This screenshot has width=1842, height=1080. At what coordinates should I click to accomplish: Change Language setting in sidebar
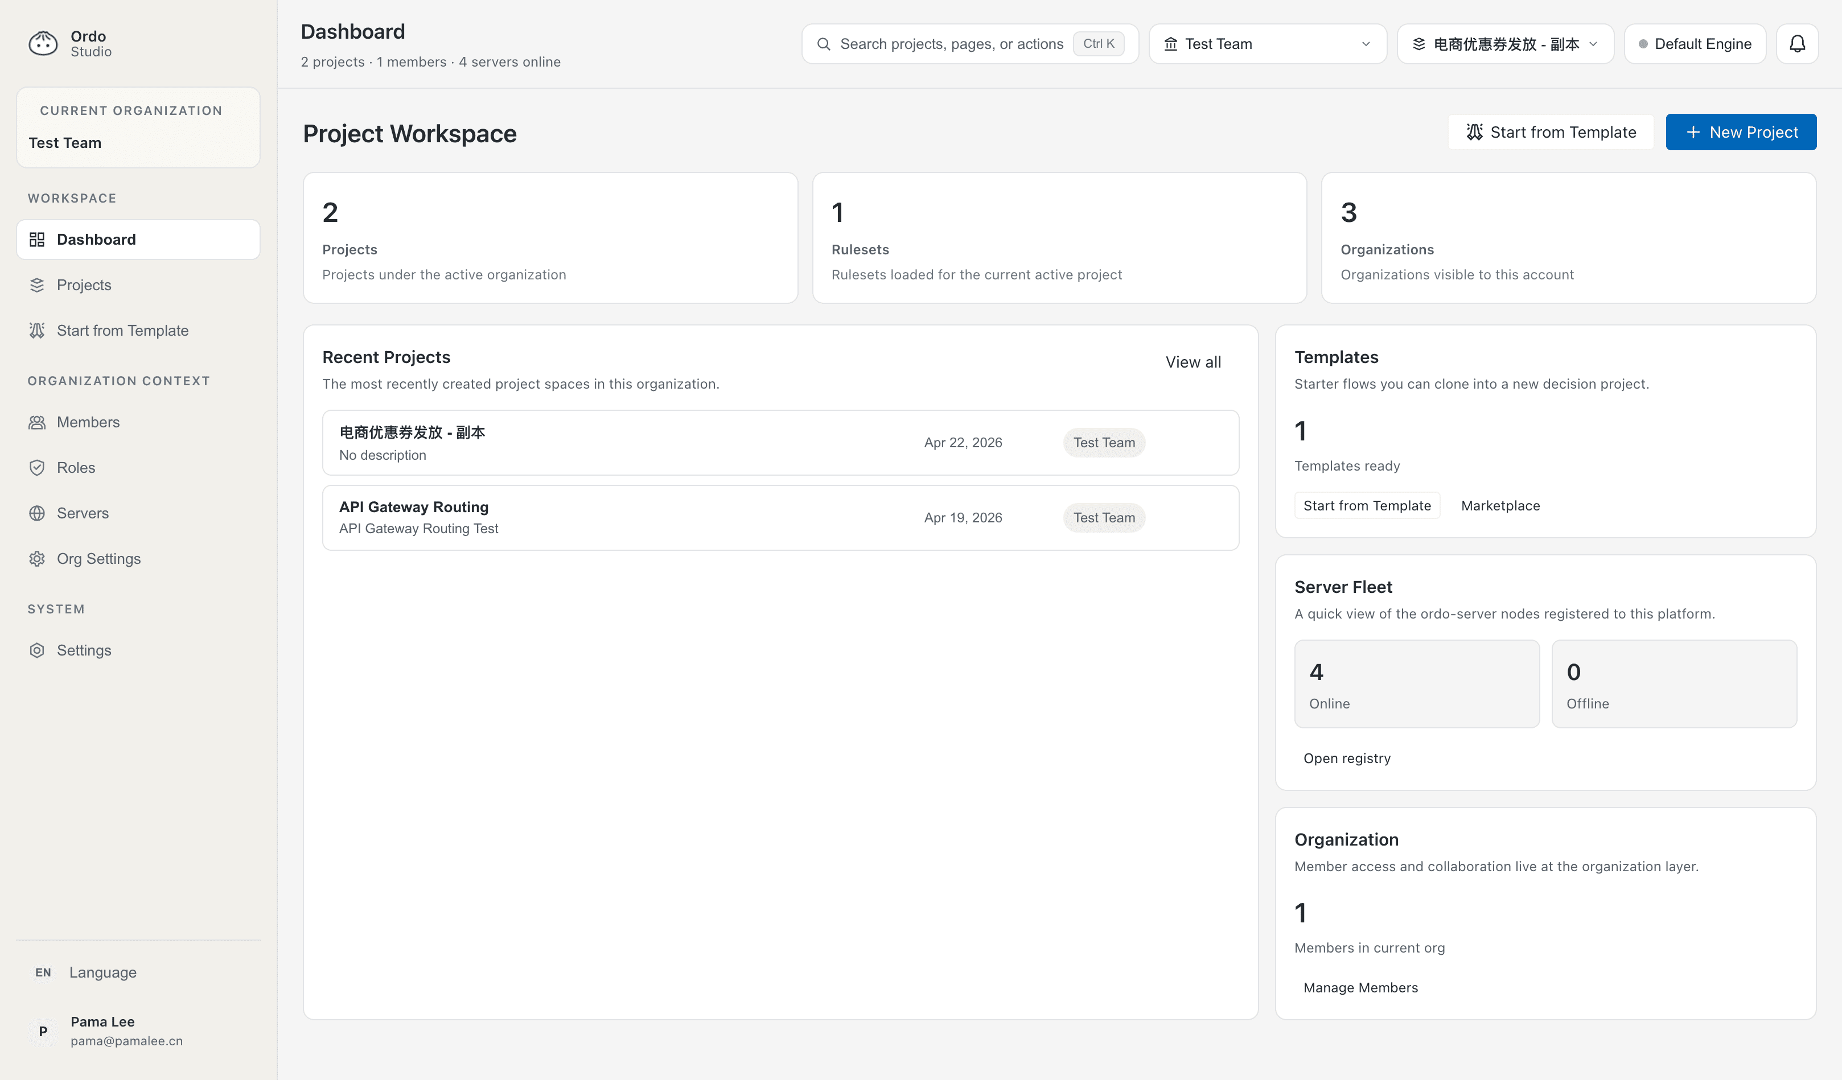click(x=138, y=972)
